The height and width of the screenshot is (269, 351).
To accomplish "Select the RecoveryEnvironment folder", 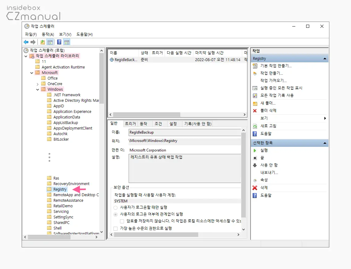I will [71, 184].
